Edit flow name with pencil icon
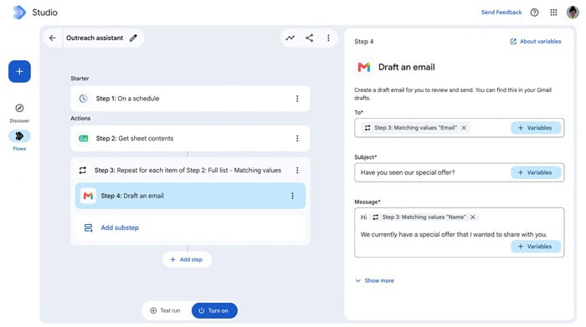 click(133, 38)
